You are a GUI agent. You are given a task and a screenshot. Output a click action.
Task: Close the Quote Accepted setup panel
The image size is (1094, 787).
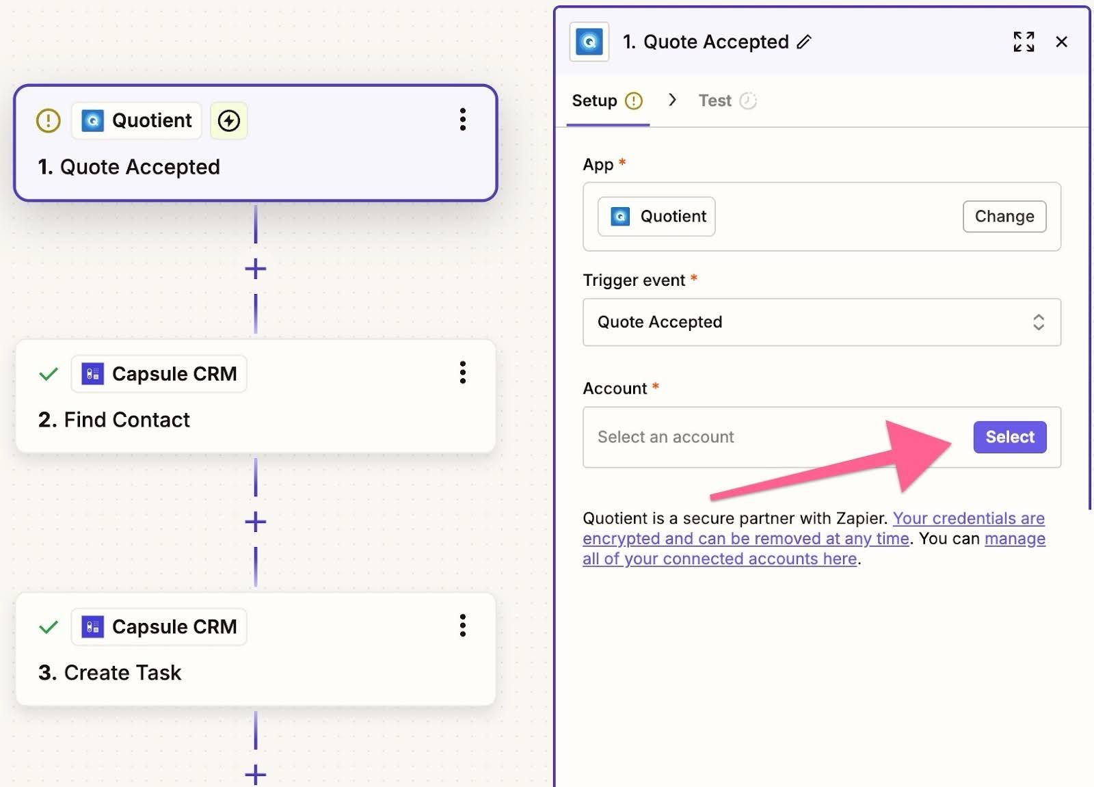coord(1061,42)
